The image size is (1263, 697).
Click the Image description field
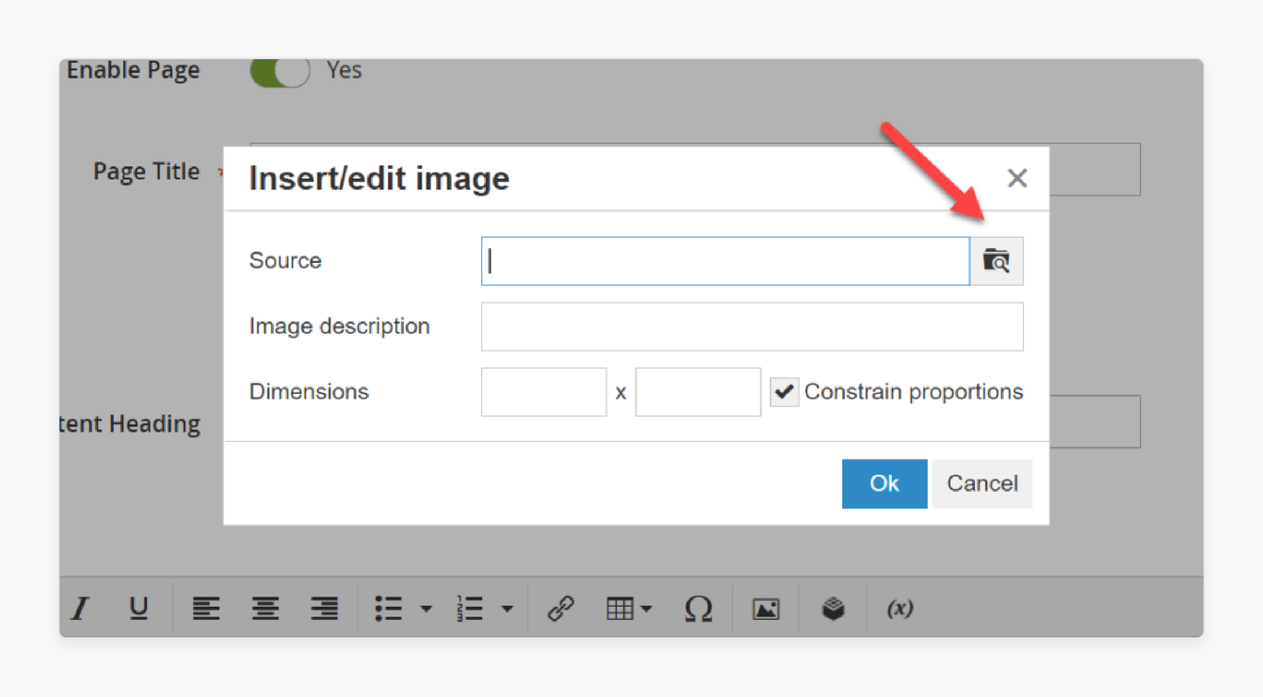tap(752, 326)
